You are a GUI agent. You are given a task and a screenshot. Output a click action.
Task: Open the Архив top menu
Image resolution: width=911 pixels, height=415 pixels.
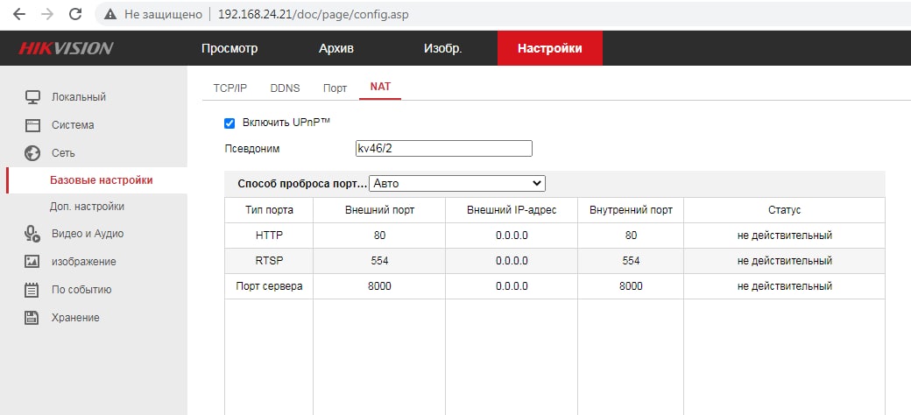[335, 48]
